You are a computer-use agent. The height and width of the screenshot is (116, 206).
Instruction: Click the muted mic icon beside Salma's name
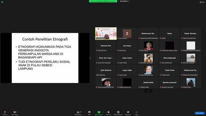click(x=160, y=38)
